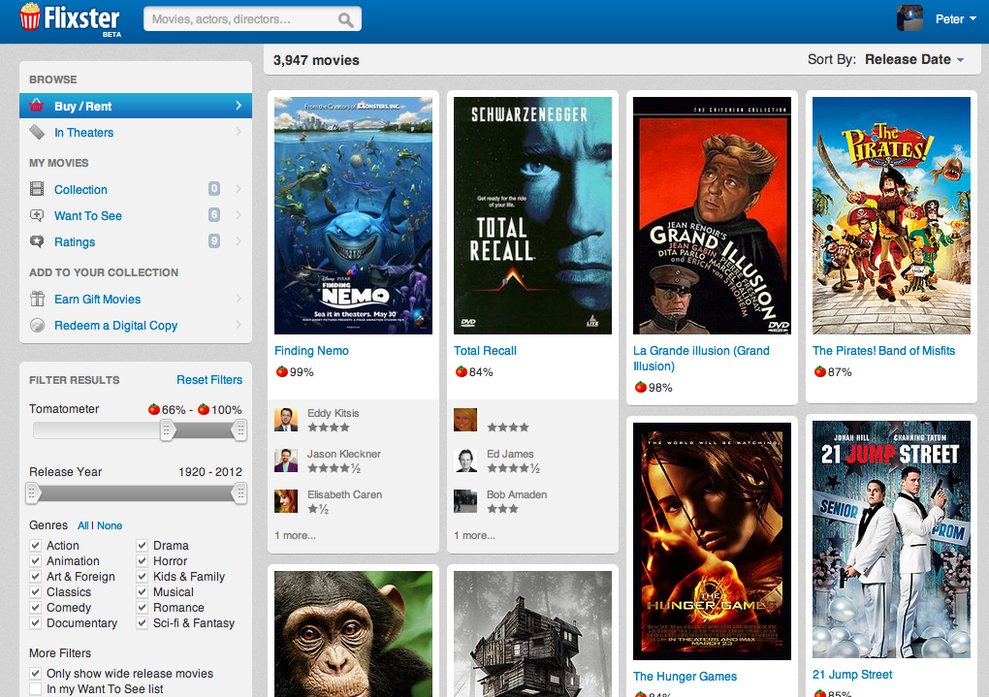This screenshot has width=989, height=697.
Task: Click the Collection film strip icon
Action: pos(37,189)
